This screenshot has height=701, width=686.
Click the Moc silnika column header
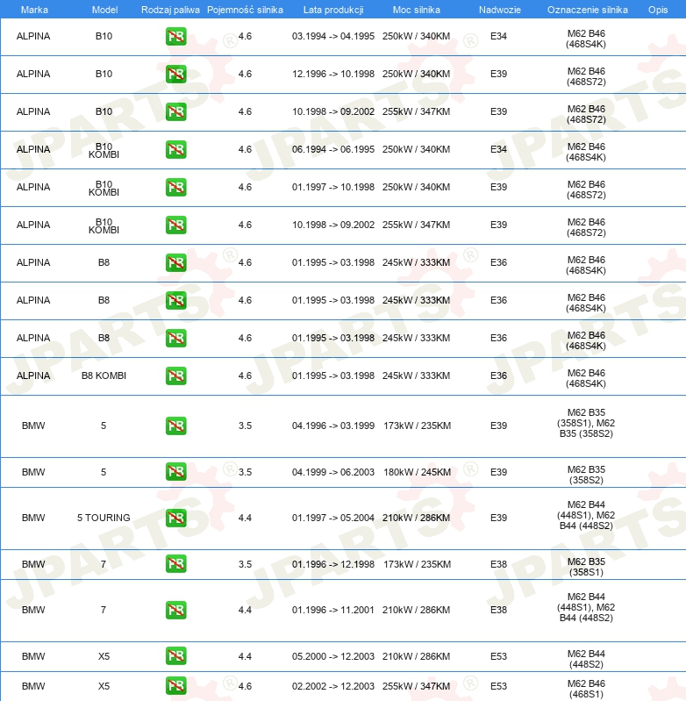416,10
